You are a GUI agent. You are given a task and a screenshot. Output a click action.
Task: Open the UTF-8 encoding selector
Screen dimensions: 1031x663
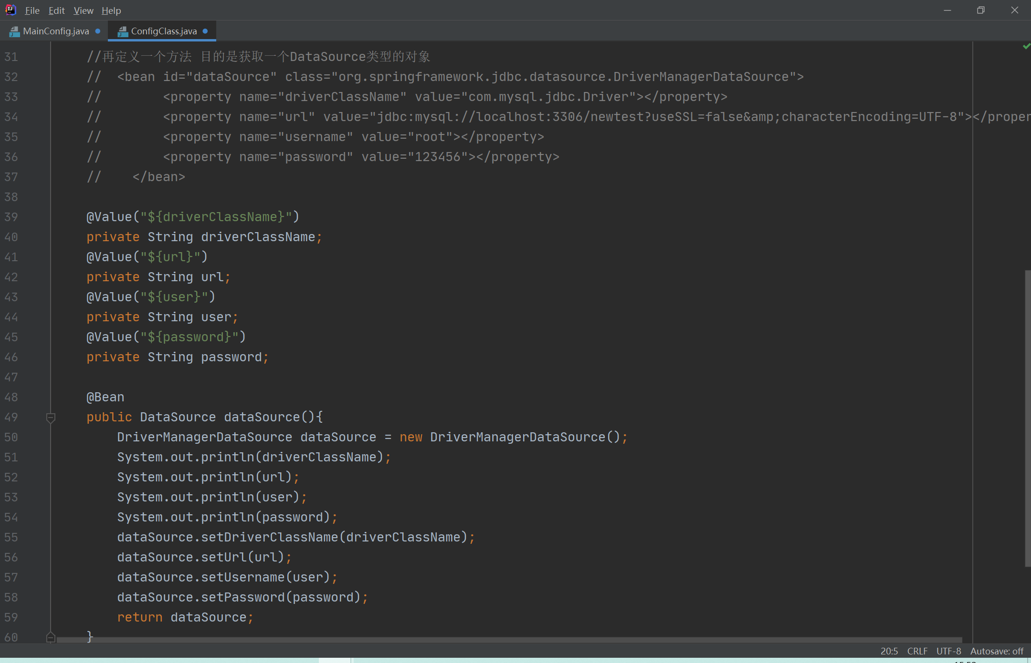pos(948,651)
